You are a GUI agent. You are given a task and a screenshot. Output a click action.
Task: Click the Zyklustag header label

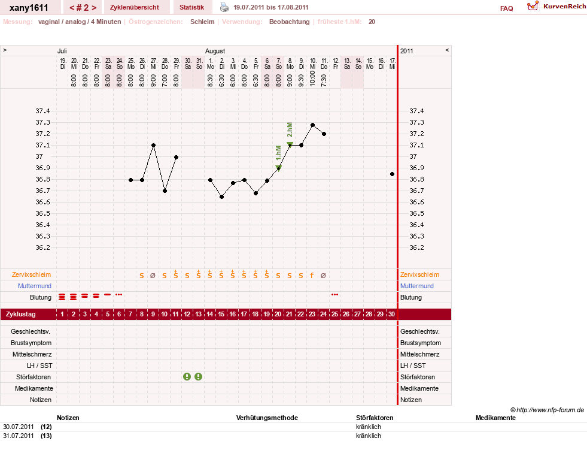(21, 314)
